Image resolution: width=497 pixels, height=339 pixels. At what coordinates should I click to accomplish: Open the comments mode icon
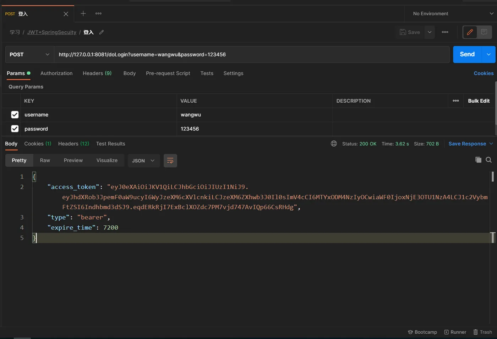coord(484,32)
